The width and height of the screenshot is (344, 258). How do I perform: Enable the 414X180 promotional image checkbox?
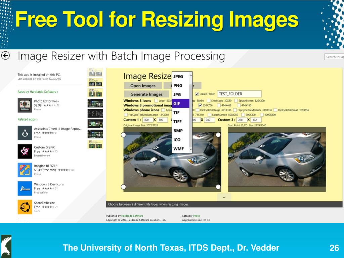point(239,105)
